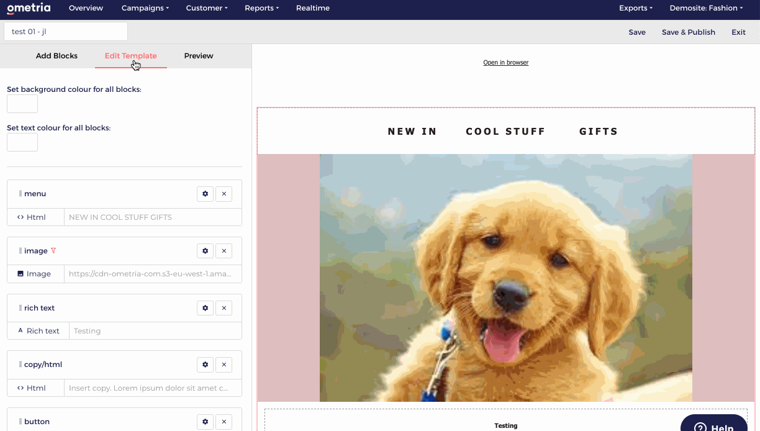The width and height of the screenshot is (760, 431).
Task: Click Save & Publish
Action: coord(689,32)
